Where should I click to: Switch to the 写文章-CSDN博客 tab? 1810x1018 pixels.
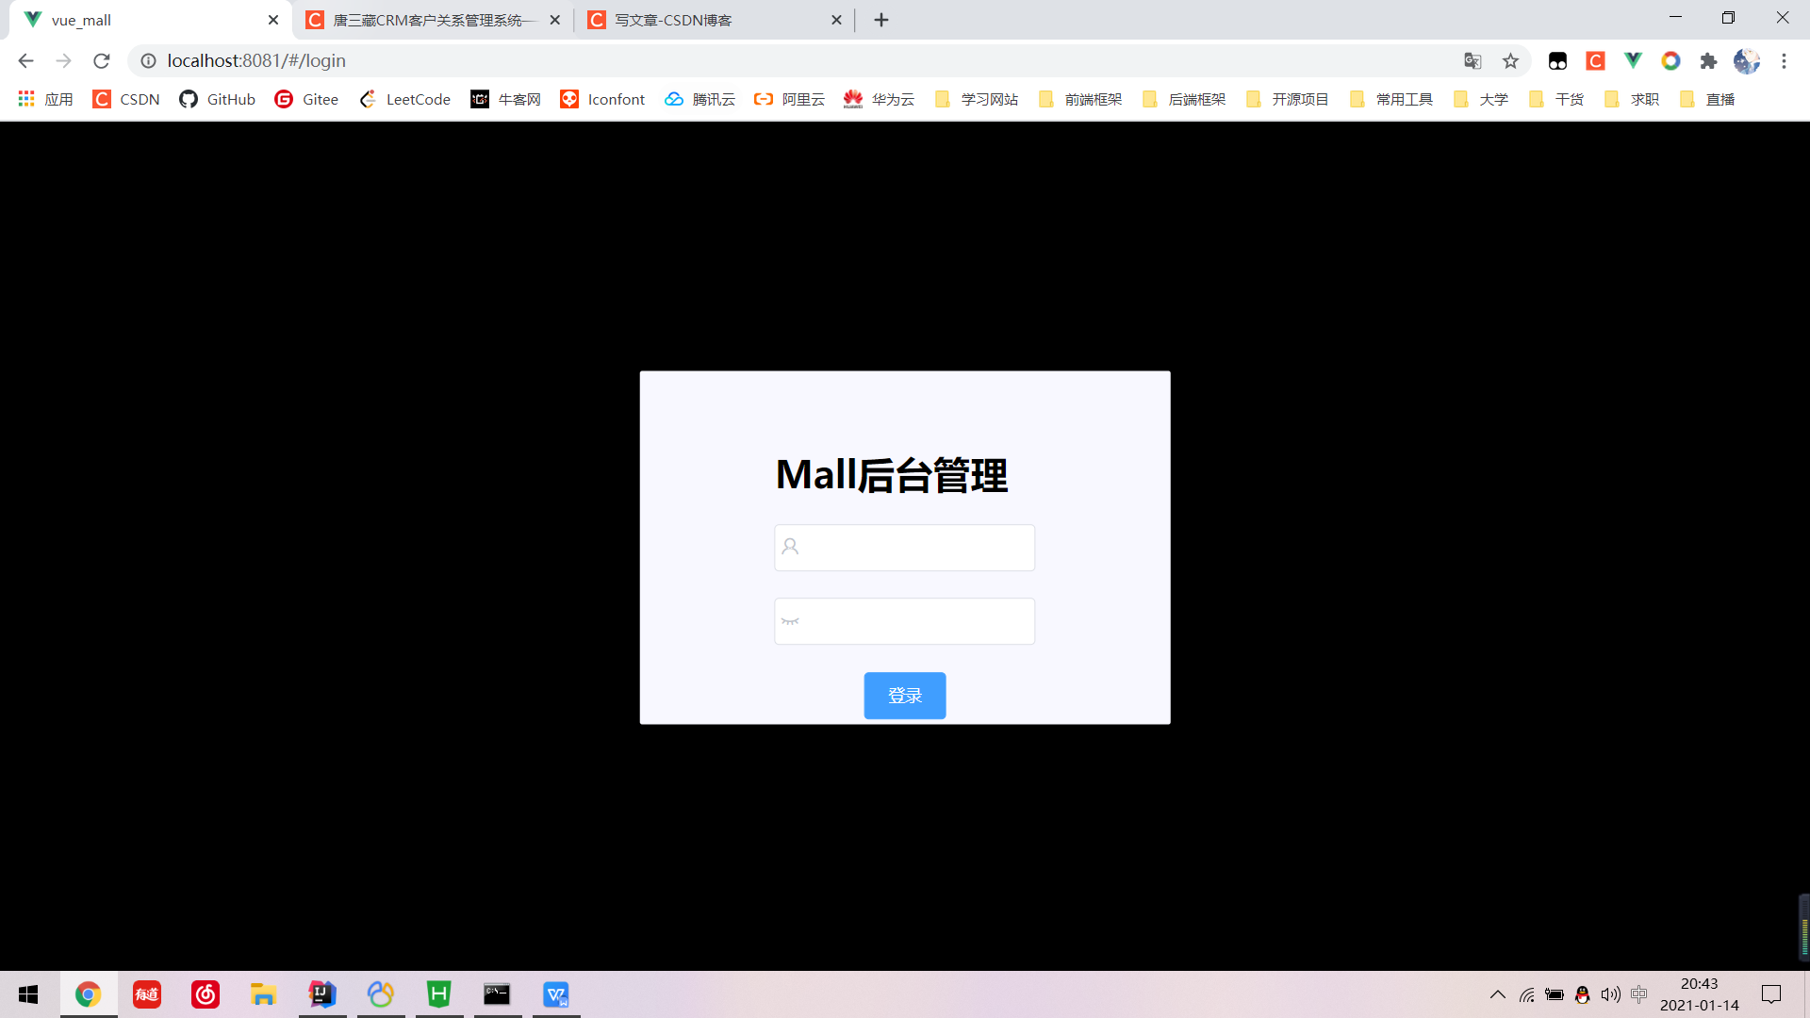715,20
